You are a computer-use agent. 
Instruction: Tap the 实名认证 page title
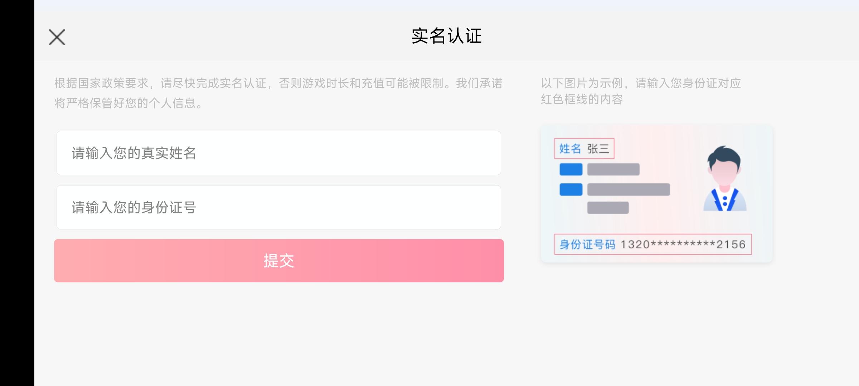(x=446, y=36)
